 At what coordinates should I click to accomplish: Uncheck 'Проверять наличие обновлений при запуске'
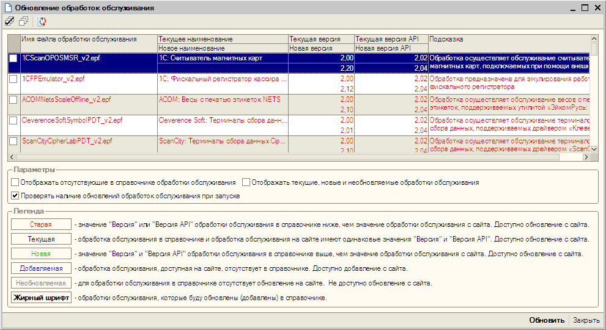pos(15,196)
